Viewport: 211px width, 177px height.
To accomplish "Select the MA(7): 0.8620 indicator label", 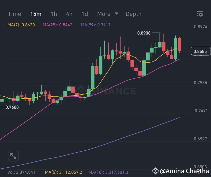I will coord(22,25).
